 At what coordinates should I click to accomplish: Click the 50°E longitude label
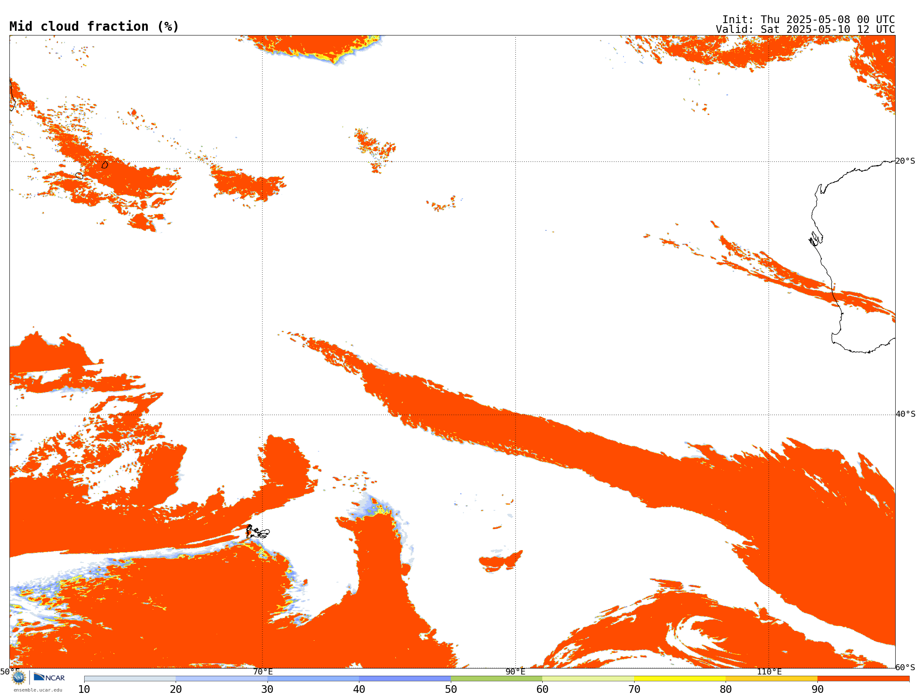[10, 671]
